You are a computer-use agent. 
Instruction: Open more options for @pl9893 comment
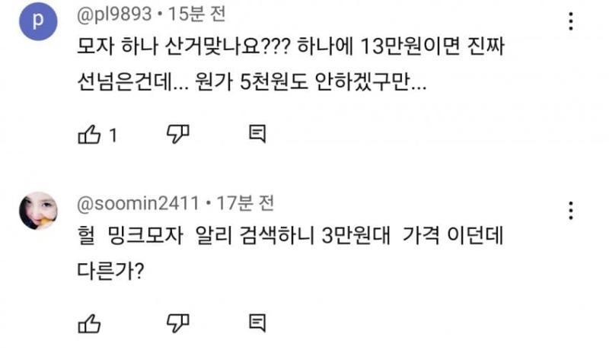(x=571, y=22)
